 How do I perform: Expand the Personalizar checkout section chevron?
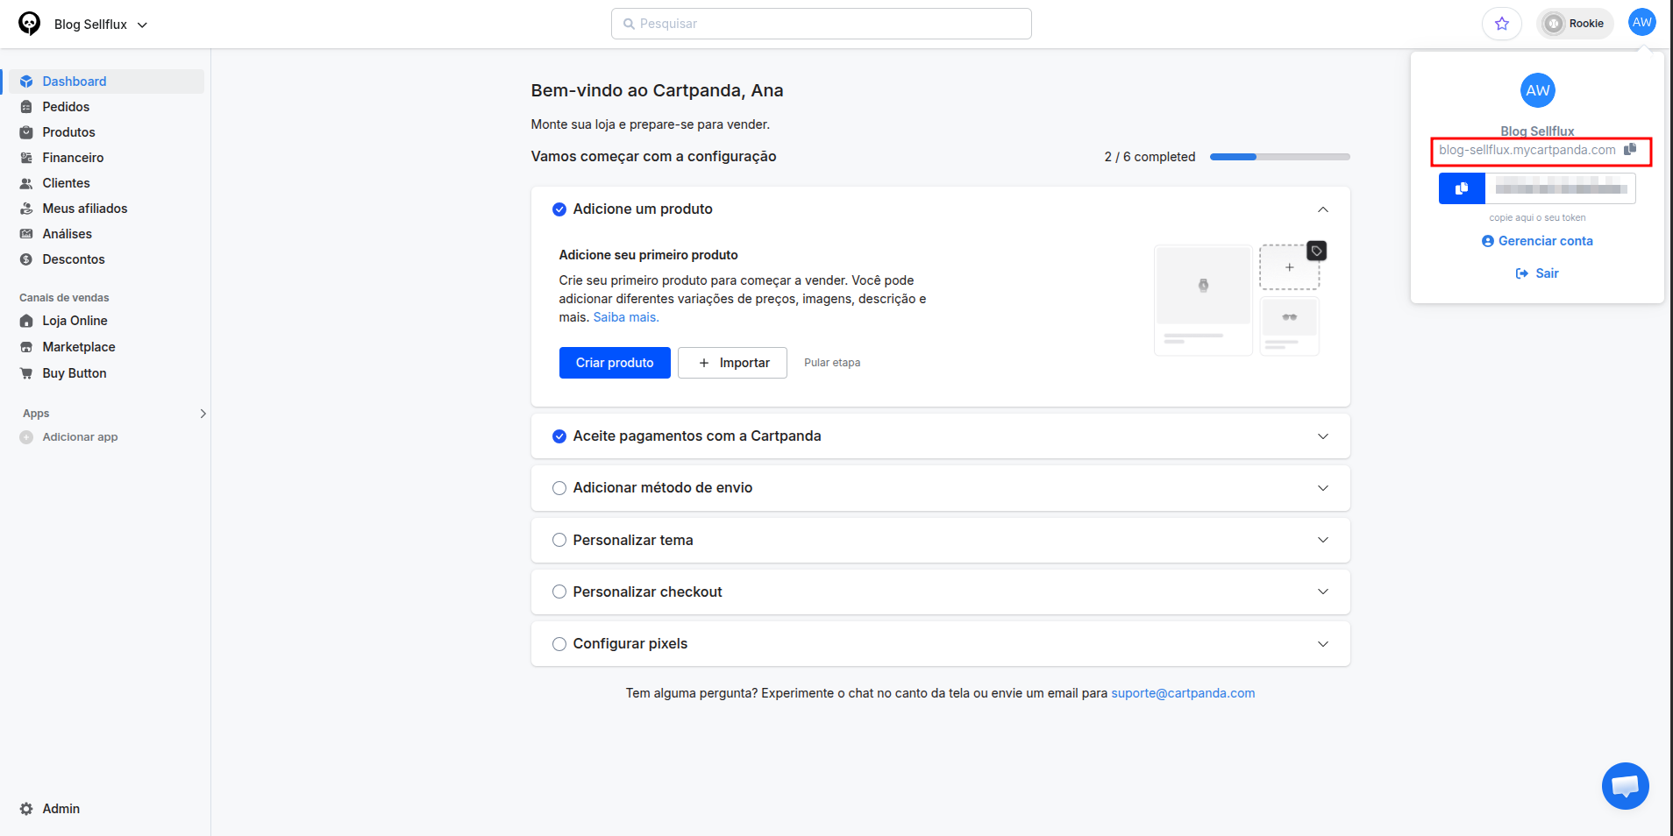(1323, 592)
